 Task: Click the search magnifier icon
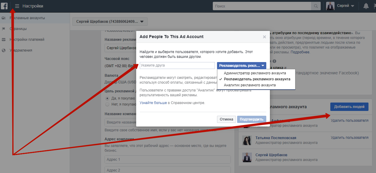(x=316, y=6)
